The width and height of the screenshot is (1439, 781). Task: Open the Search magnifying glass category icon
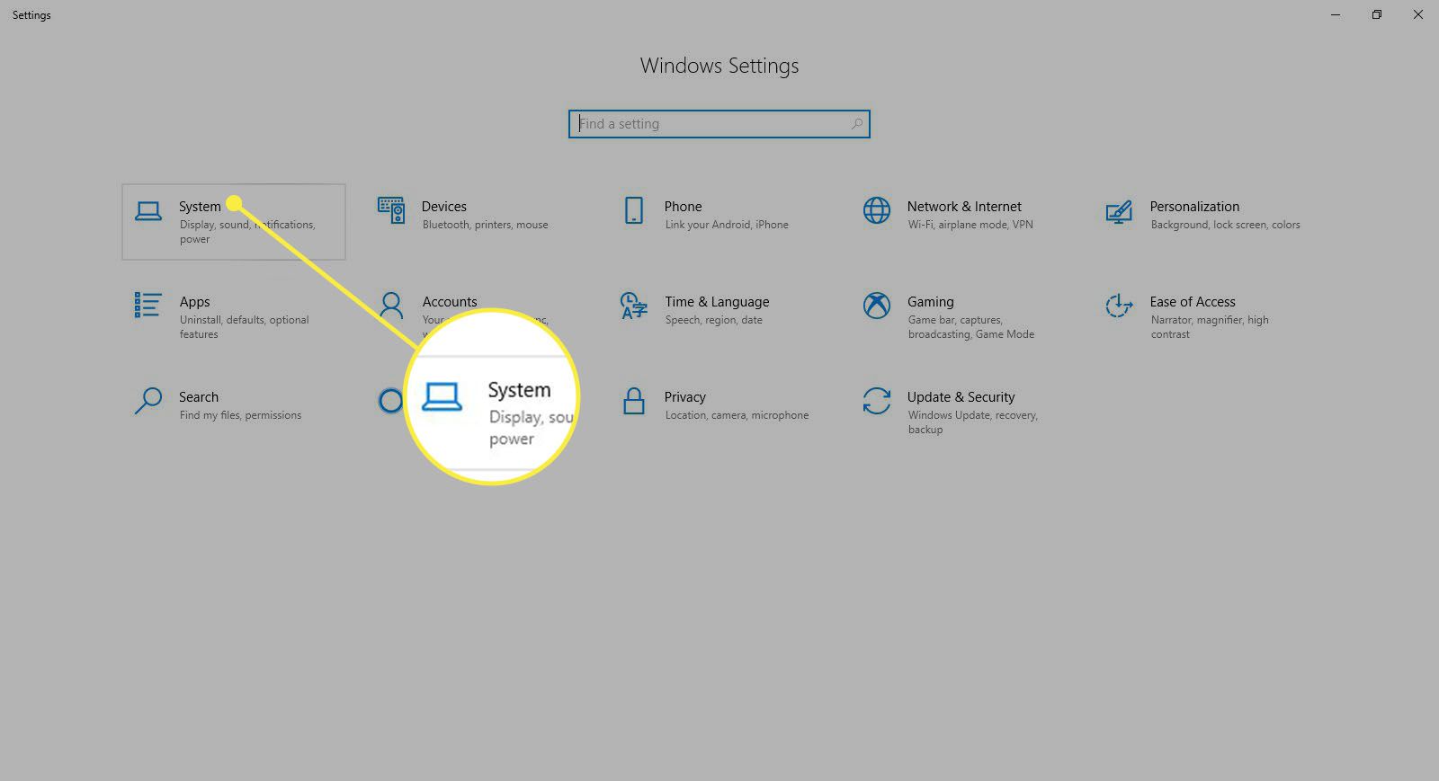pyautogui.click(x=148, y=401)
